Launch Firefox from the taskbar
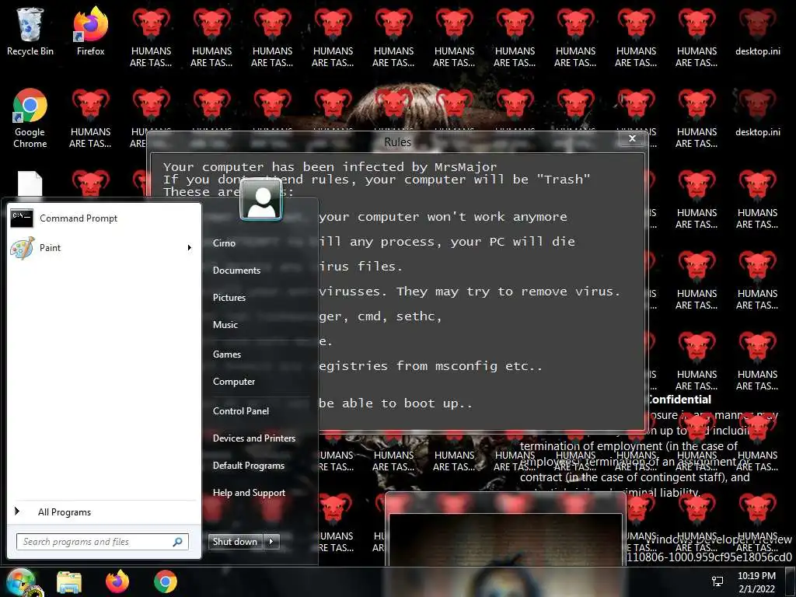This screenshot has height=597, width=796. pos(117,581)
